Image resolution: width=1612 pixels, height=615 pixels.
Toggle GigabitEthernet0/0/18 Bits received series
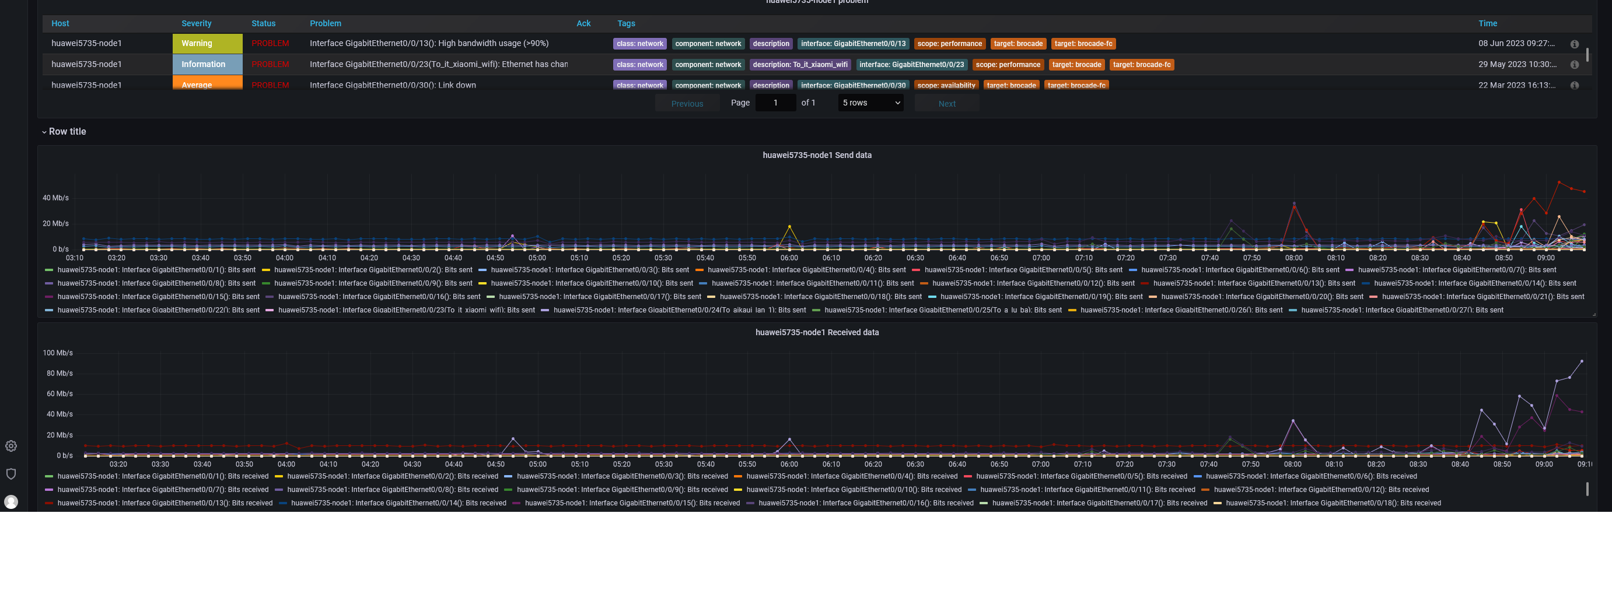click(1334, 503)
